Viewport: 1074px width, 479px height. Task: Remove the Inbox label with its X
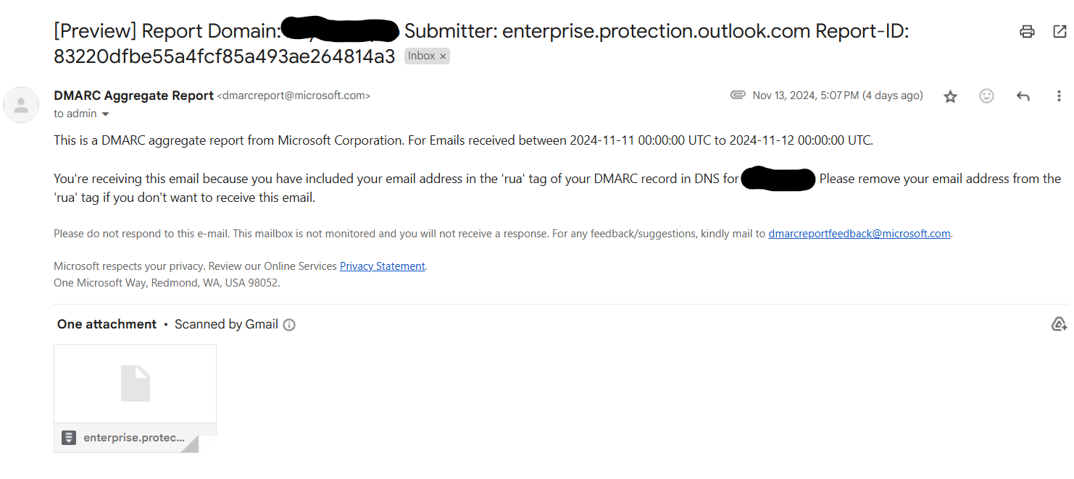[443, 56]
